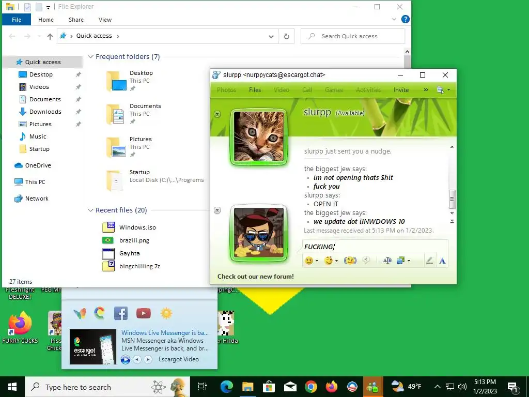
Task: Click the change font AB icon
Action: coord(387,261)
